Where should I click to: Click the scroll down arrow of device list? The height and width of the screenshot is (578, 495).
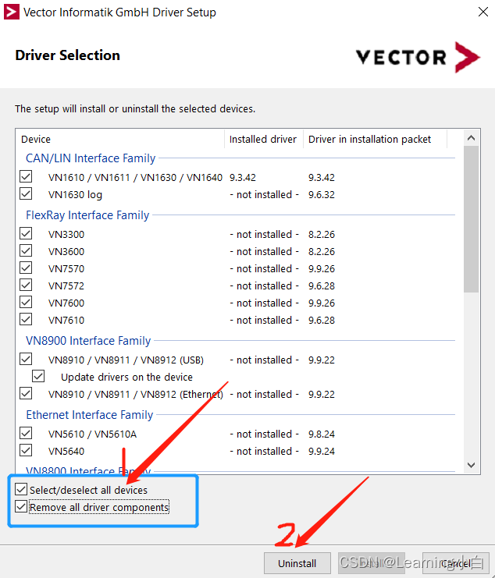click(471, 465)
